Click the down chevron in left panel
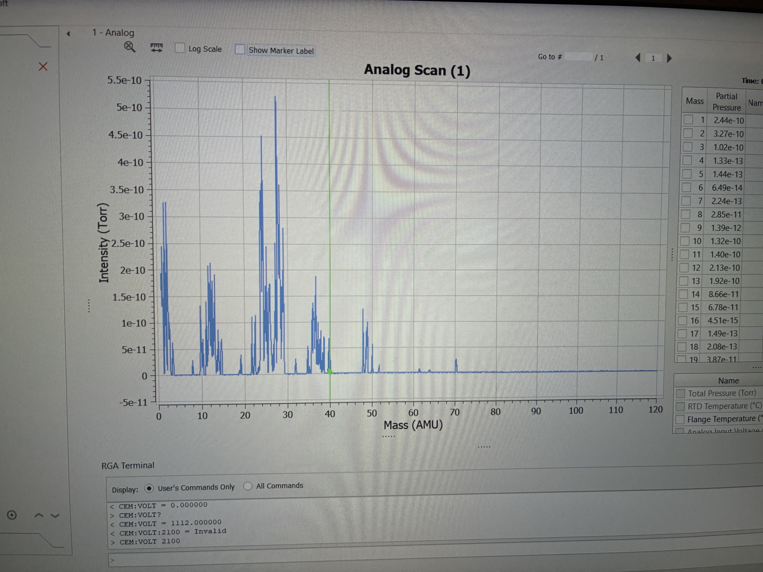This screenshot has width=763, height=572. point(55,516)
